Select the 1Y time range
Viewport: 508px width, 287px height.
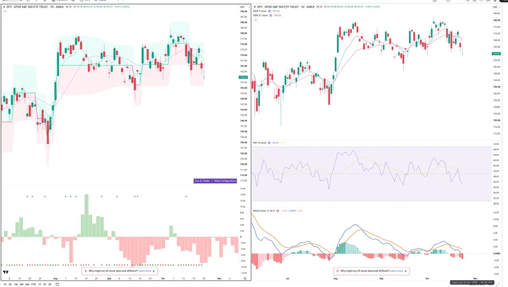pos(40,284)
